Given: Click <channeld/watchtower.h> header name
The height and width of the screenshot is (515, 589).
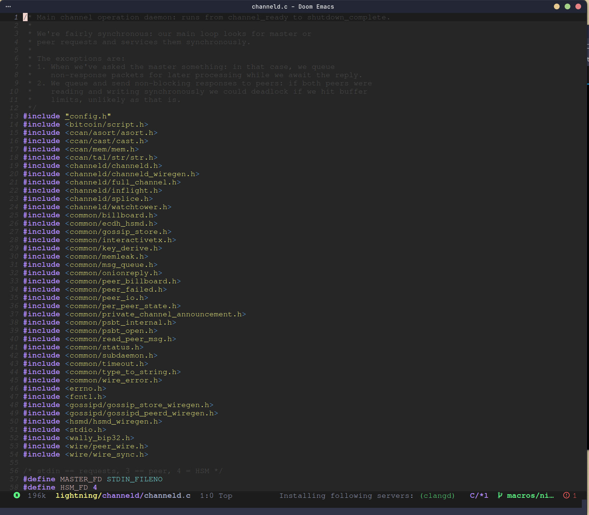Looking at the screenshot, I should click(118, 207).
